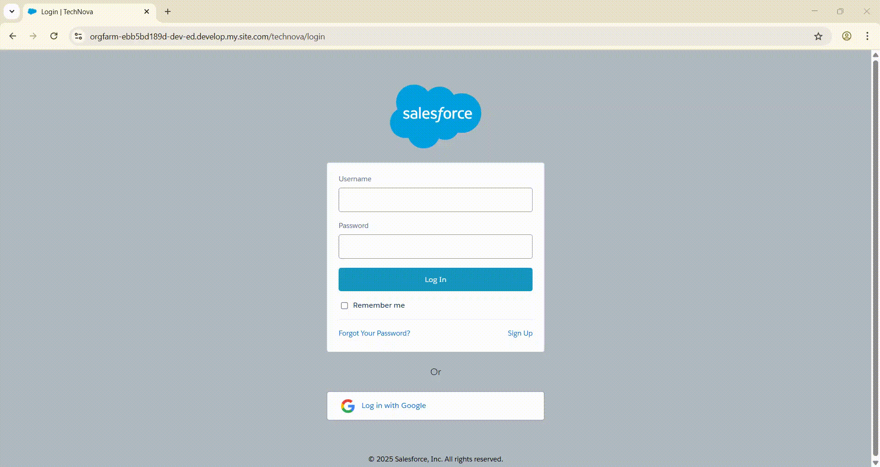Close the Login | TechNova tab
The image size is (880, 467).
coord(147,12)
